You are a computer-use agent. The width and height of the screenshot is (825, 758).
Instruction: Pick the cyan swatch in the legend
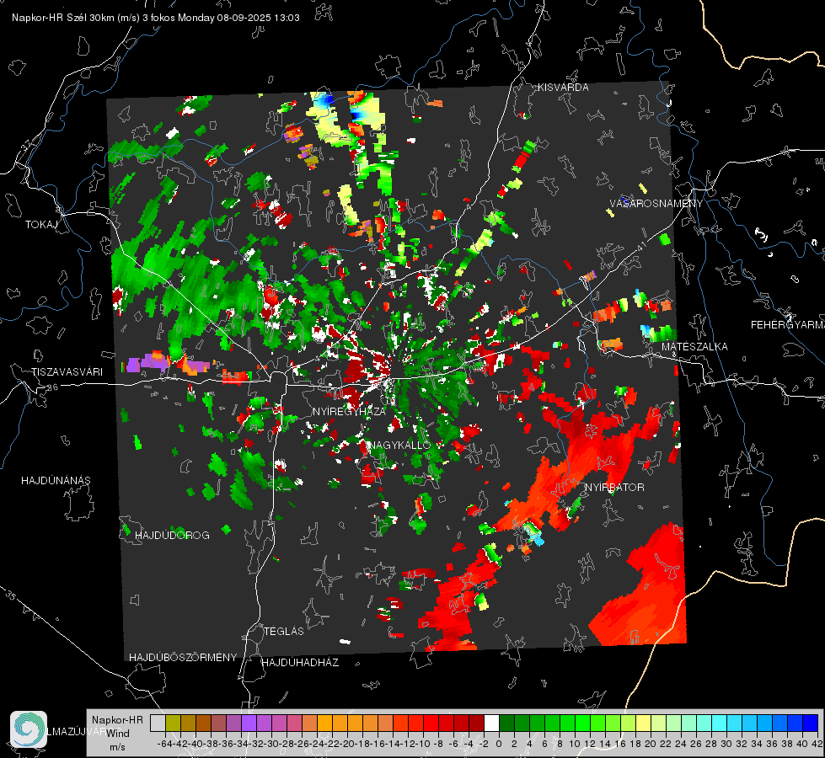[x=720, y=723]
